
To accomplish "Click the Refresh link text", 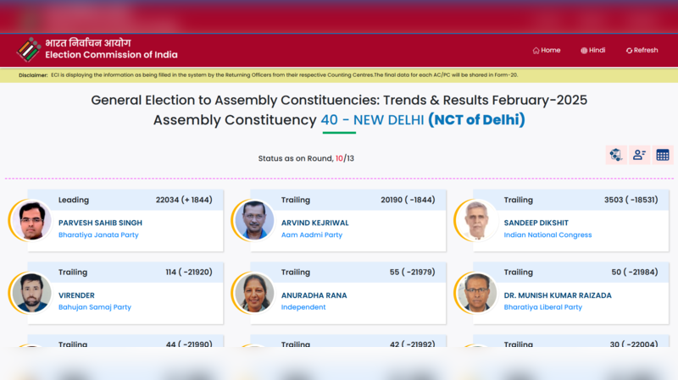I will point(645,51).
